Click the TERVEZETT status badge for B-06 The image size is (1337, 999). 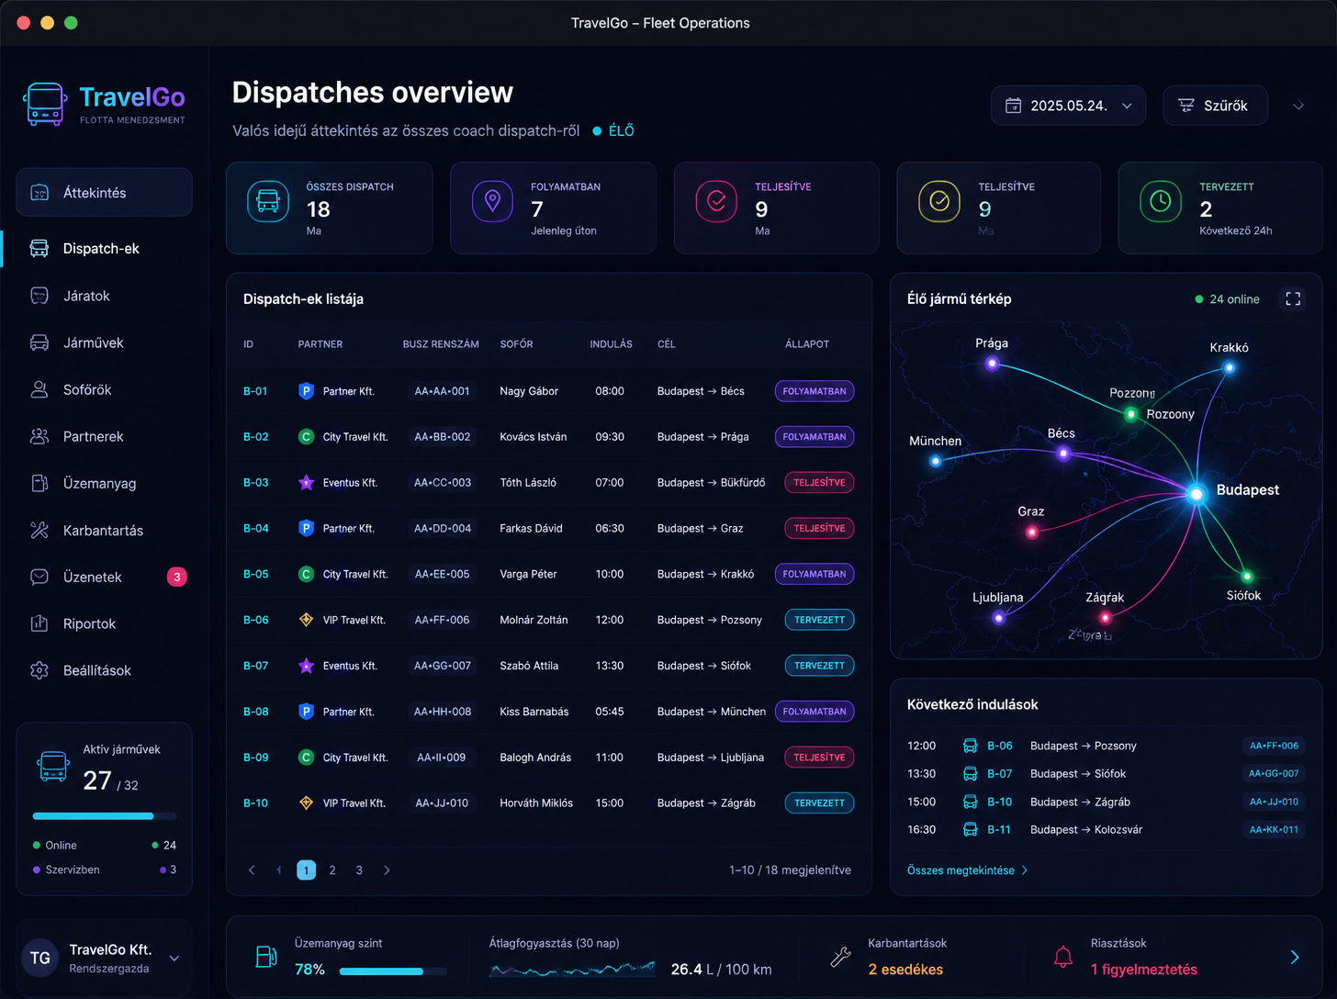[819, 620]
